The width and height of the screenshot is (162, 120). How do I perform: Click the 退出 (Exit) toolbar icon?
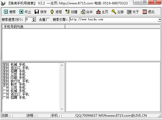click(145, 12)
